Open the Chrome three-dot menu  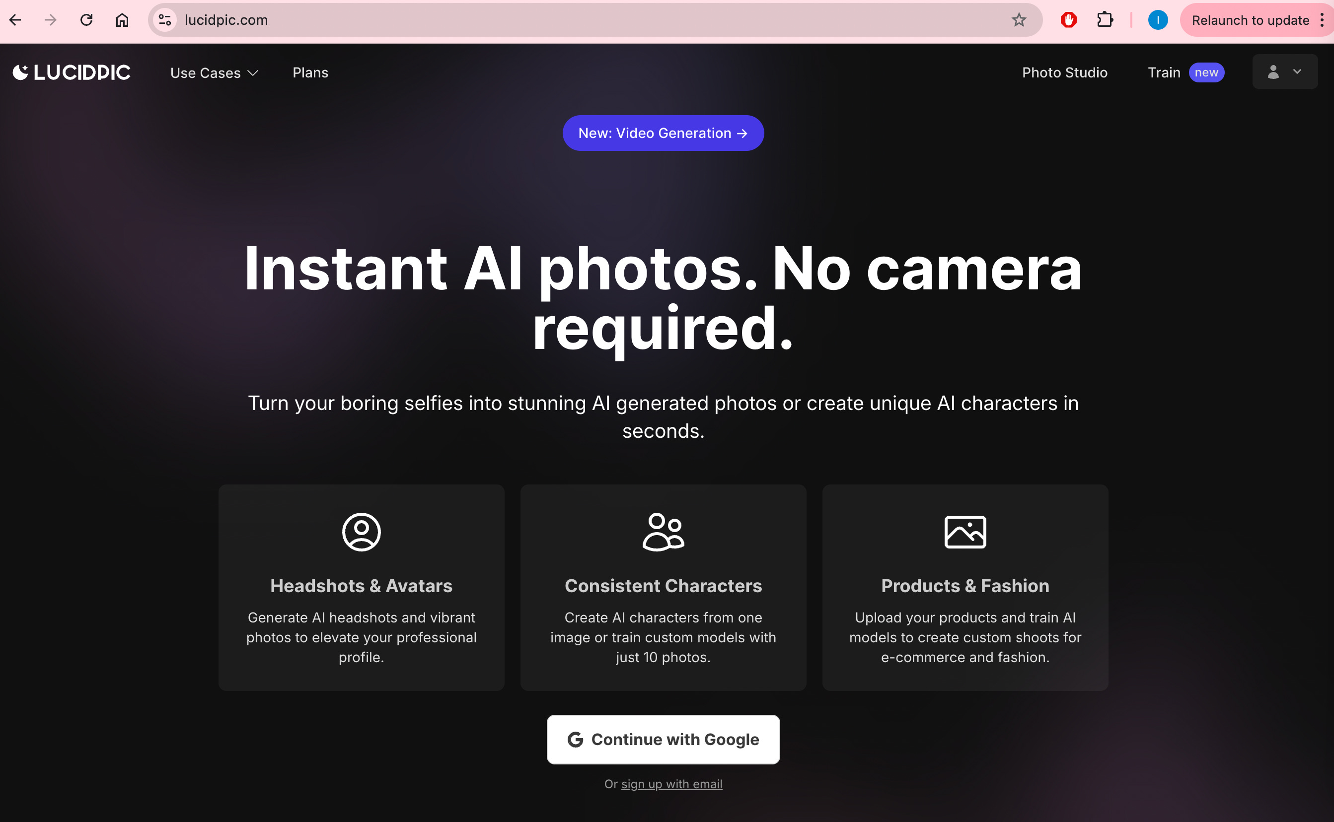click(x=1322, y=20)
